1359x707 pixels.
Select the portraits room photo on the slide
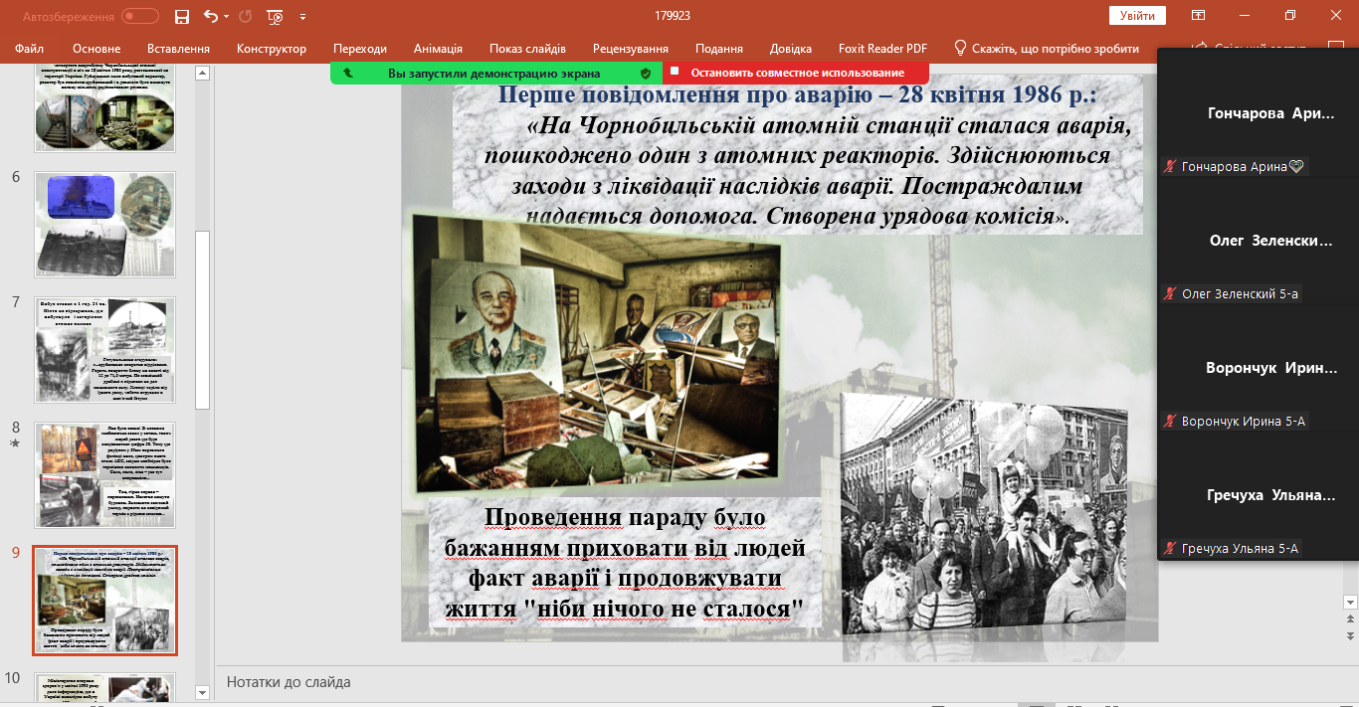tap(595, 353)
